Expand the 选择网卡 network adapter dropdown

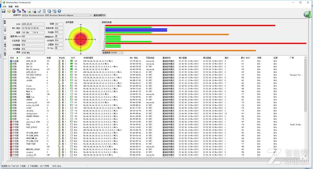click(91, 15)
